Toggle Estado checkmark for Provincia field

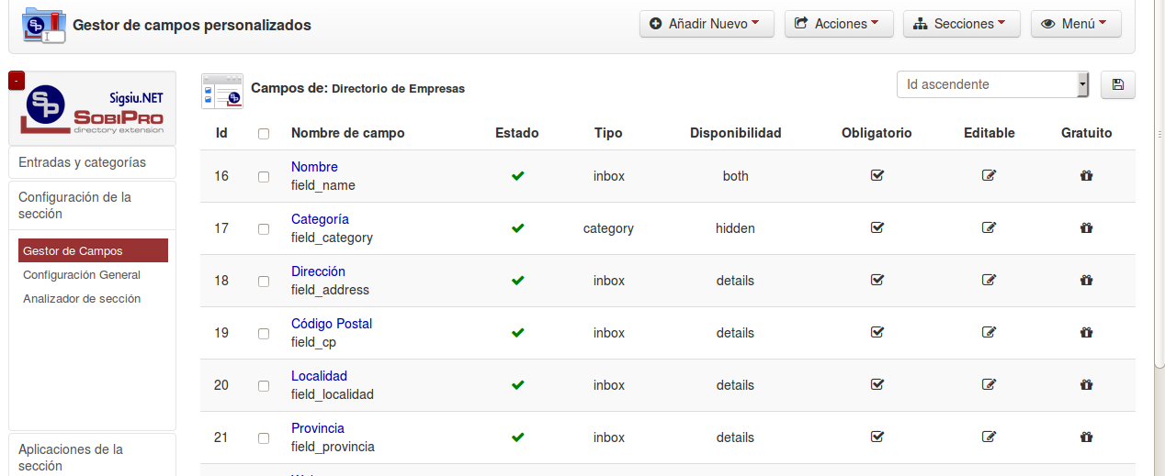tap(517, 437)
